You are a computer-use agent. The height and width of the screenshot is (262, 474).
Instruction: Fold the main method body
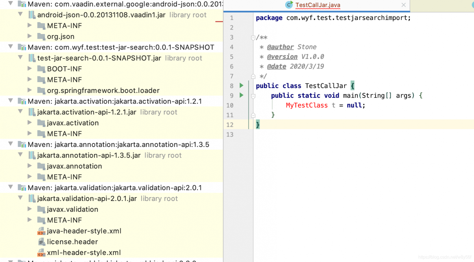(x=253, y=96)
